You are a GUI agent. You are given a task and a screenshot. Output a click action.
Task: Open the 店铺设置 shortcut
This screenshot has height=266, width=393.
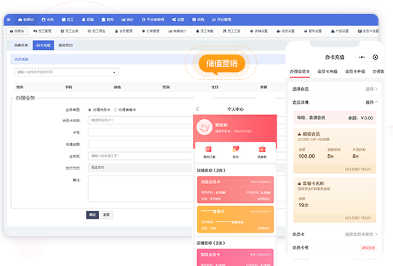259,31
